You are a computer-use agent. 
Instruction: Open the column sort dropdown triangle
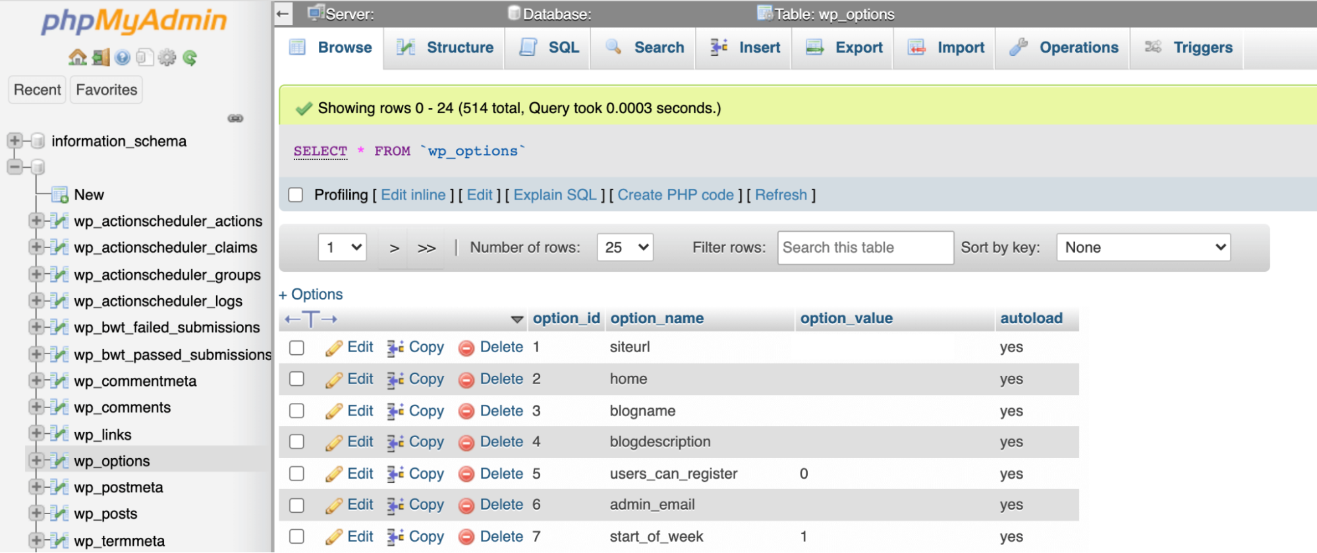click(517, 320)
